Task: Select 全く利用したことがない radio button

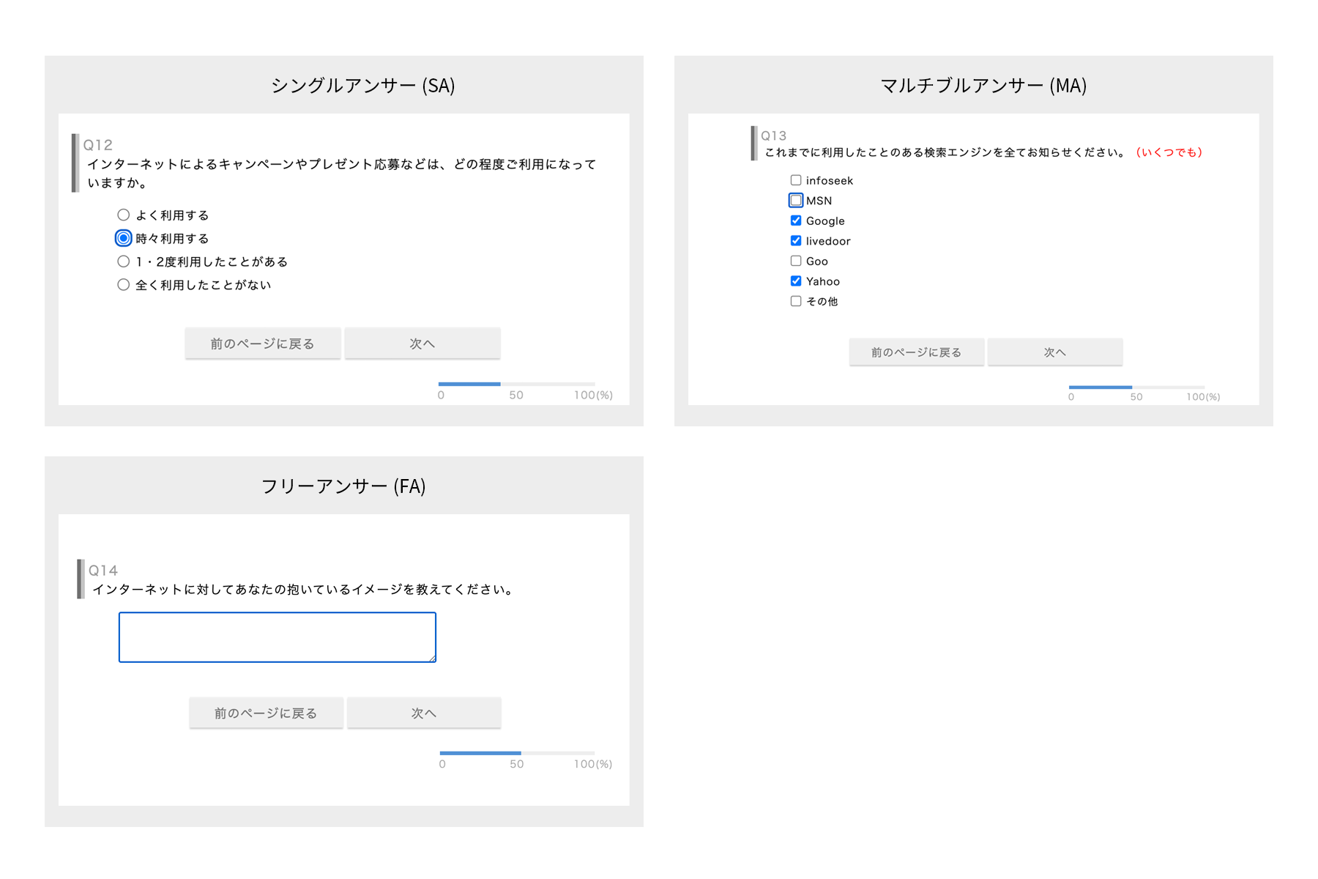Action: [124, 285]
